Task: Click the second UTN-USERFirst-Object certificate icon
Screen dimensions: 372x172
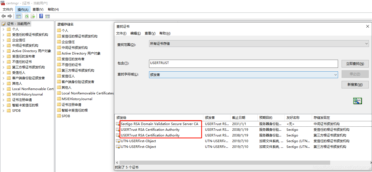Action: (x=118, y=146)
